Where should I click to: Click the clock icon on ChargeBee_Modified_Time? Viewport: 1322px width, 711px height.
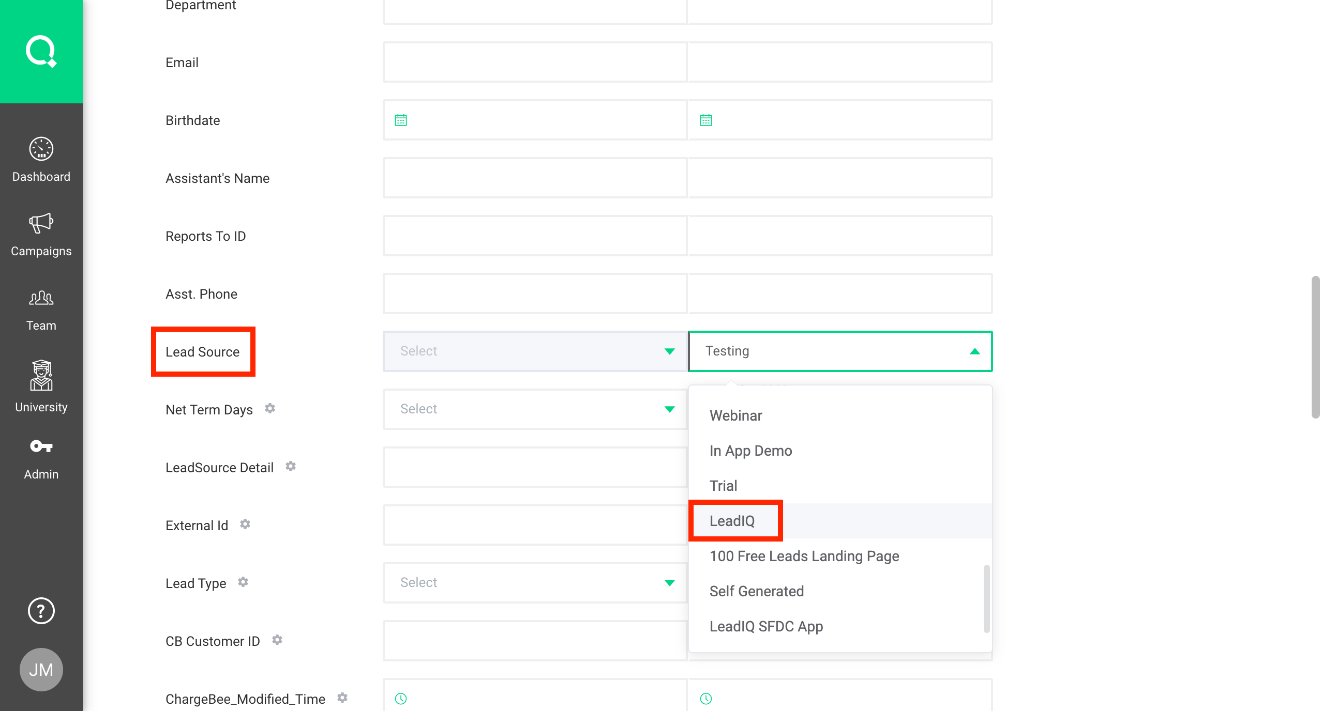click(401, 698)
